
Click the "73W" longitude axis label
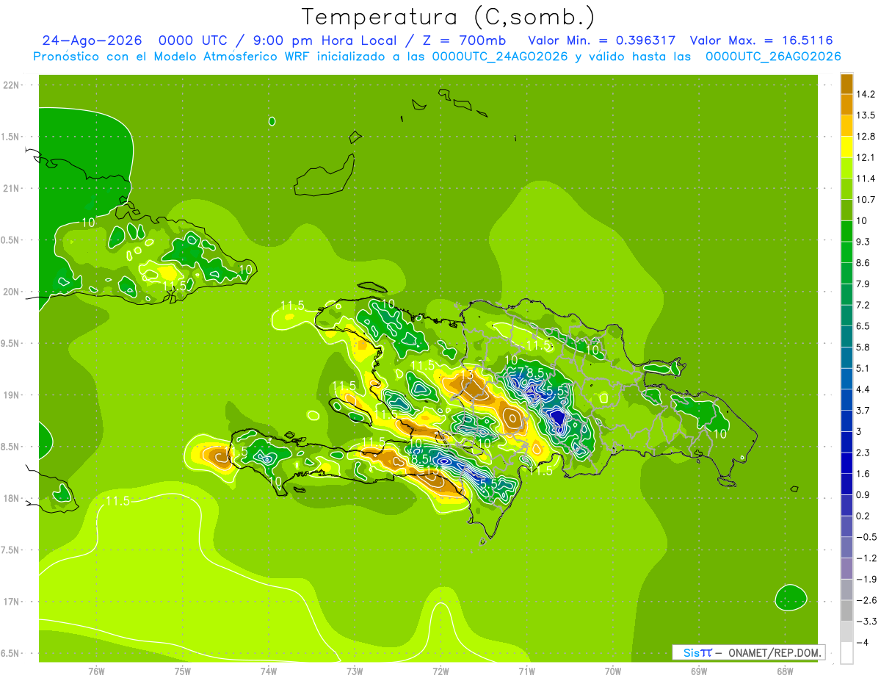tap(355, 671)
